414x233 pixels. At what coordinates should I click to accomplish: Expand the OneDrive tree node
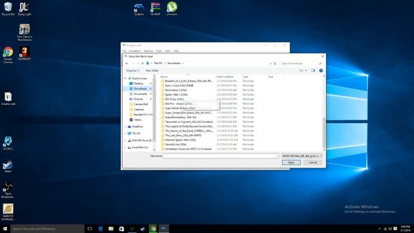125,127
